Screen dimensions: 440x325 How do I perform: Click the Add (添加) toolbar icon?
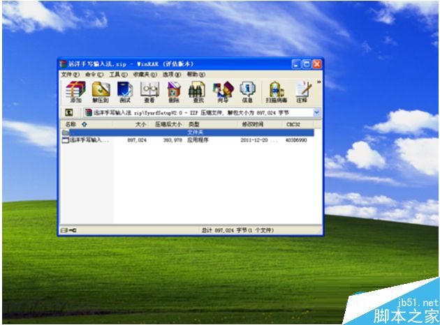tap(75, 92)
